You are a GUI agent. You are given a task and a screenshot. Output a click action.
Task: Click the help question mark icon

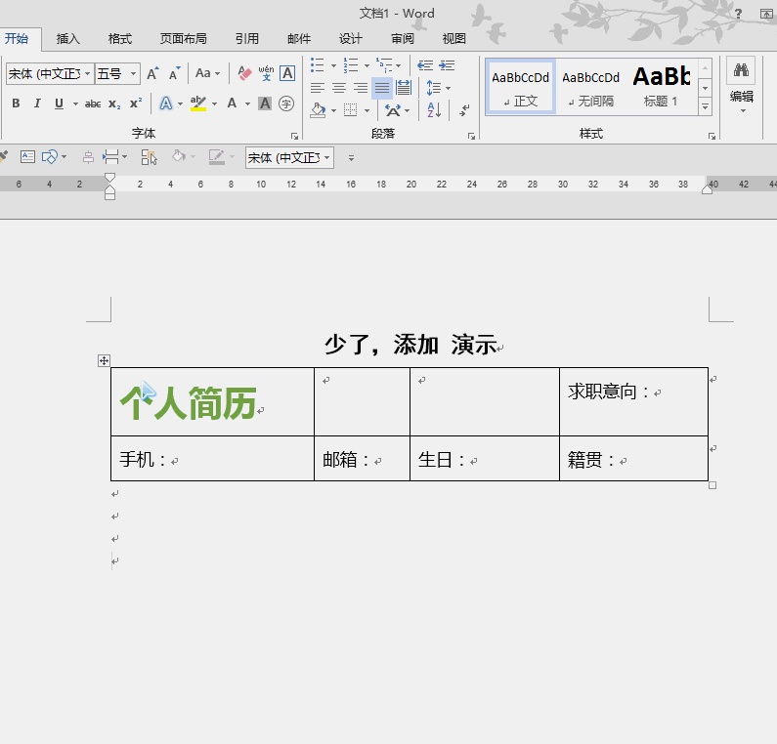(738, 14)
